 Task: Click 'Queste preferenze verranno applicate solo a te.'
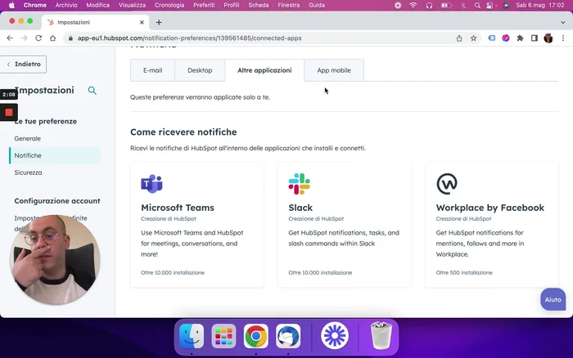(200, 97)
